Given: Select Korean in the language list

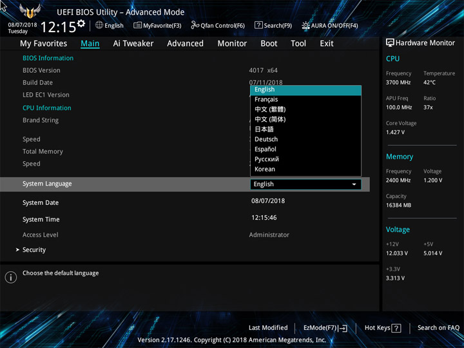Looking at the screenshot, I should pos(305,169).
